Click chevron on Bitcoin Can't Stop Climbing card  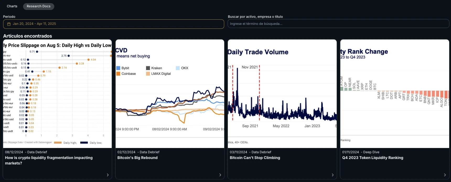coord(332,175)
